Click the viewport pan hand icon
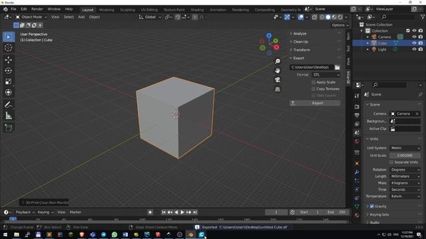Image resolution: width=426 pixels, height=239 pixels. pos(278,70)
